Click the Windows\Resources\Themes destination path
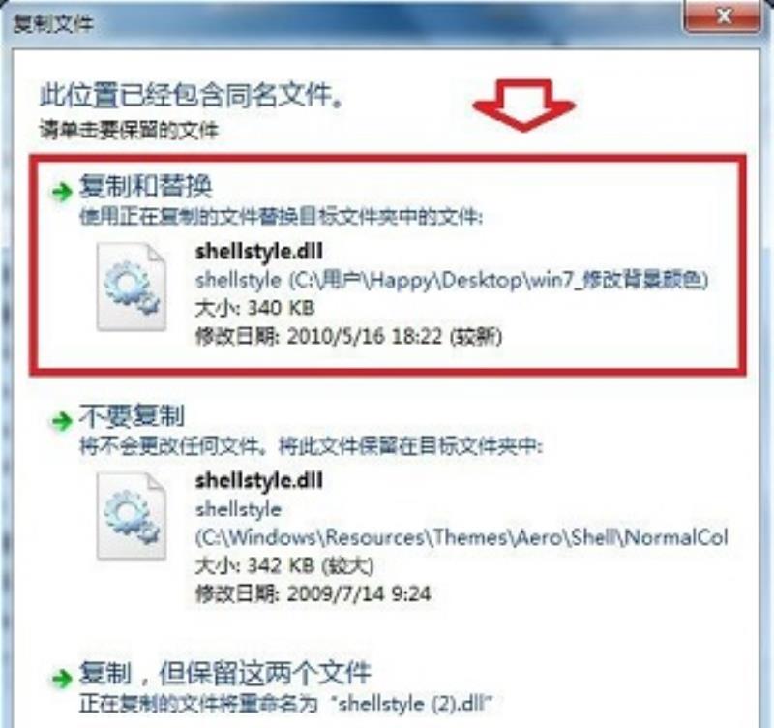The width and height of the screenshot is (774, 728). click(x=461, y=537)
